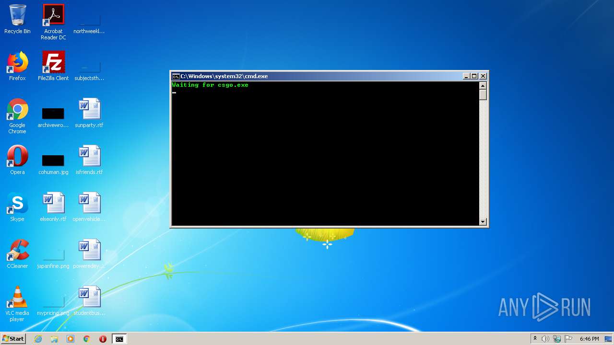Click cmd window scroll up arrow
The height and width of the screenshot is (345, 614).
(x=483, y=86)
